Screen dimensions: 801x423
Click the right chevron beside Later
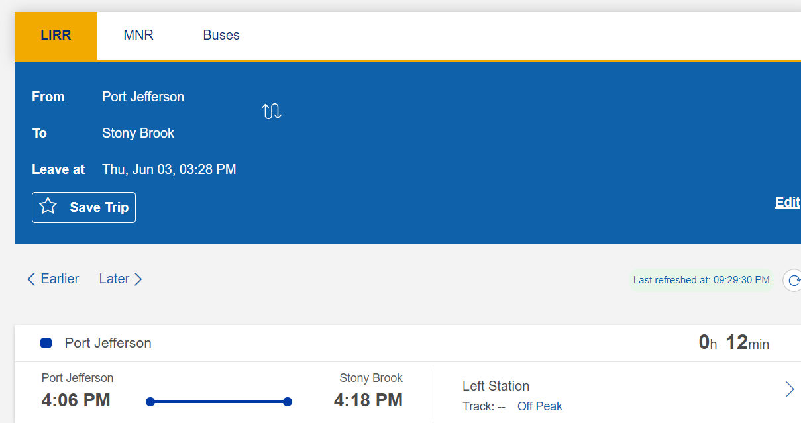138,279
